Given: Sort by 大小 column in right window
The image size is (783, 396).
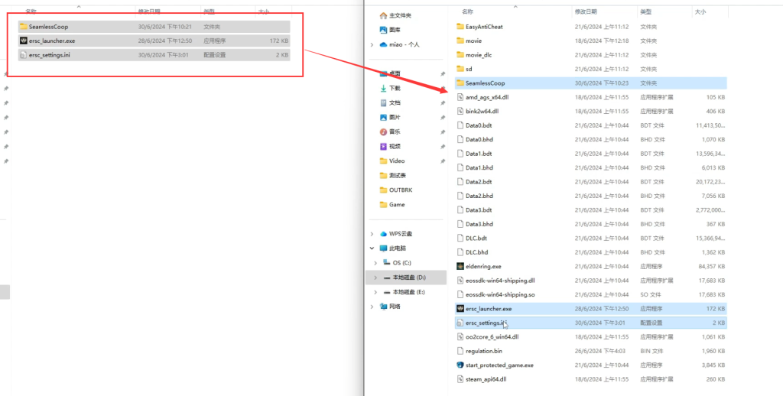Looking at the screenshot, I should [x=700, y=12].
